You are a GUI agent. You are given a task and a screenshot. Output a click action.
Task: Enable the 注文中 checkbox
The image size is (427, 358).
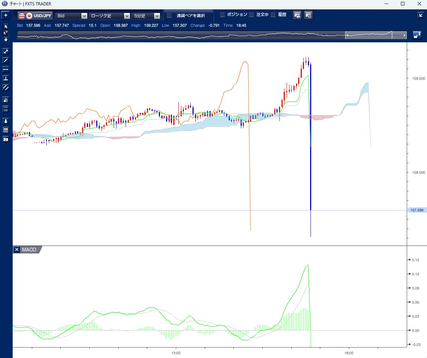click(x=251, y=14)
